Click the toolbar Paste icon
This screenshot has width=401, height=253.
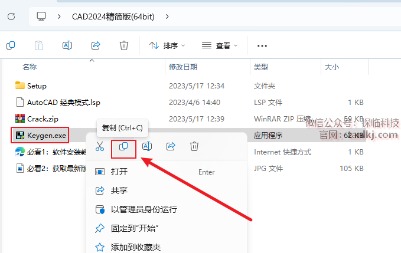[x=39, y=45]
